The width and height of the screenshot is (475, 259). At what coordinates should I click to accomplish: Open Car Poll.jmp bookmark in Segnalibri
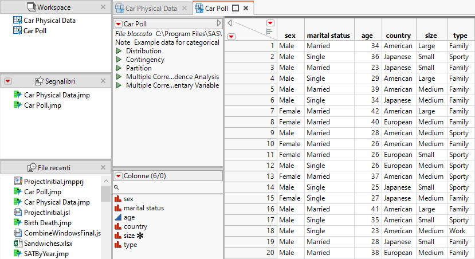[42, 105]
